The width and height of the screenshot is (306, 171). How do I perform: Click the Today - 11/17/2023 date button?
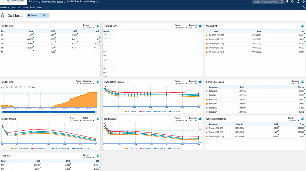[x=38, y=16]
